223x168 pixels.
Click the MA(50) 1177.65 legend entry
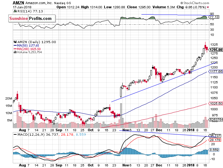[28, 46]
